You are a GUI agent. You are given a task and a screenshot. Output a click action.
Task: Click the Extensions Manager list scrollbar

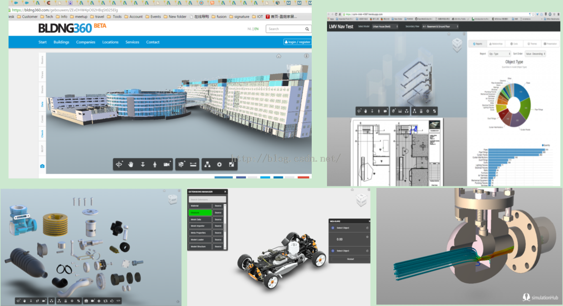point(225,226)
